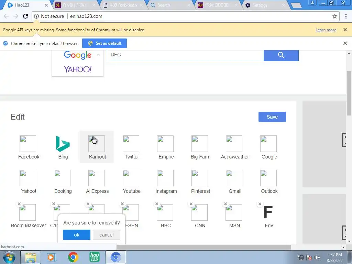Image resolution: width=352 pixels, height=264 pixels.
Task: Open Google Chrome from the taskbar
Action: pos(73,257)
